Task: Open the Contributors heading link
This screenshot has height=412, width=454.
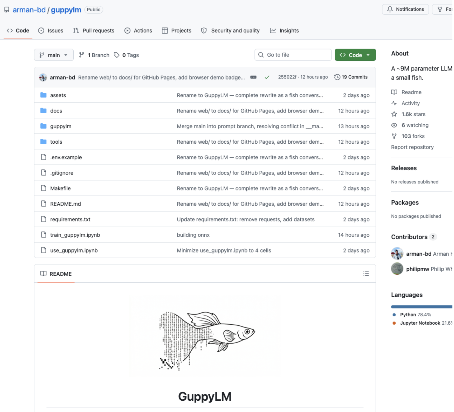Action: point(409,237)
